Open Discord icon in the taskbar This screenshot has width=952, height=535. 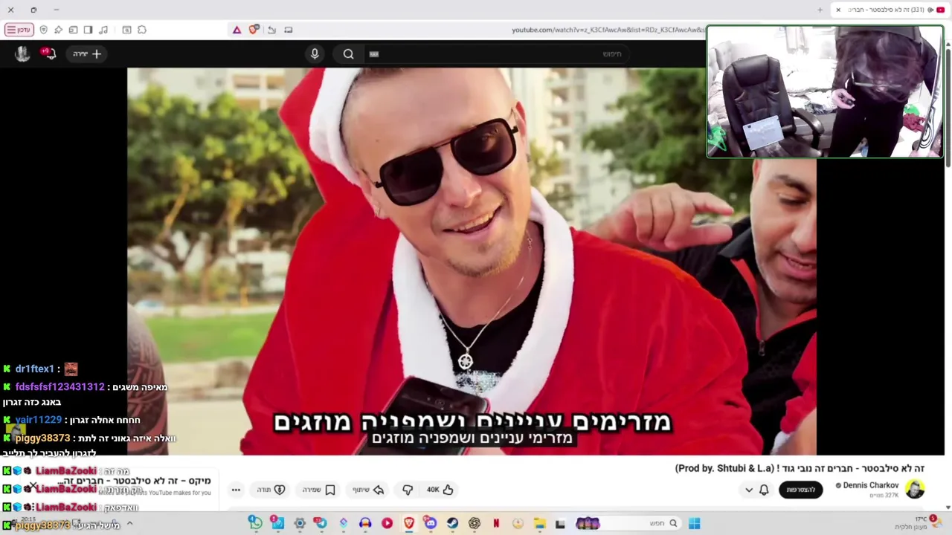coord(431,524)
